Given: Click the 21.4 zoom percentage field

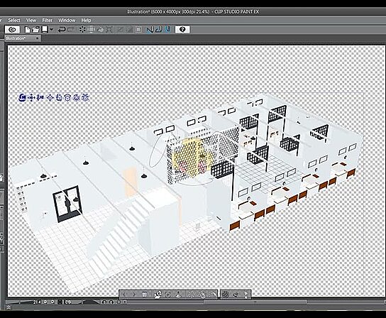Looking at the screenshot, I should point(38,302).
